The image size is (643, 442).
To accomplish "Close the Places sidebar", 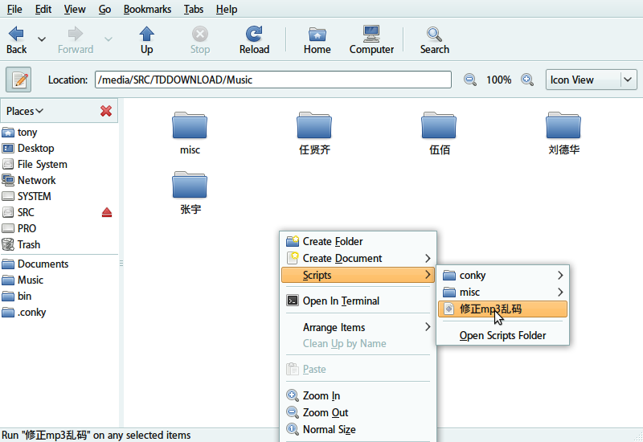I will [x=106, y=111].
